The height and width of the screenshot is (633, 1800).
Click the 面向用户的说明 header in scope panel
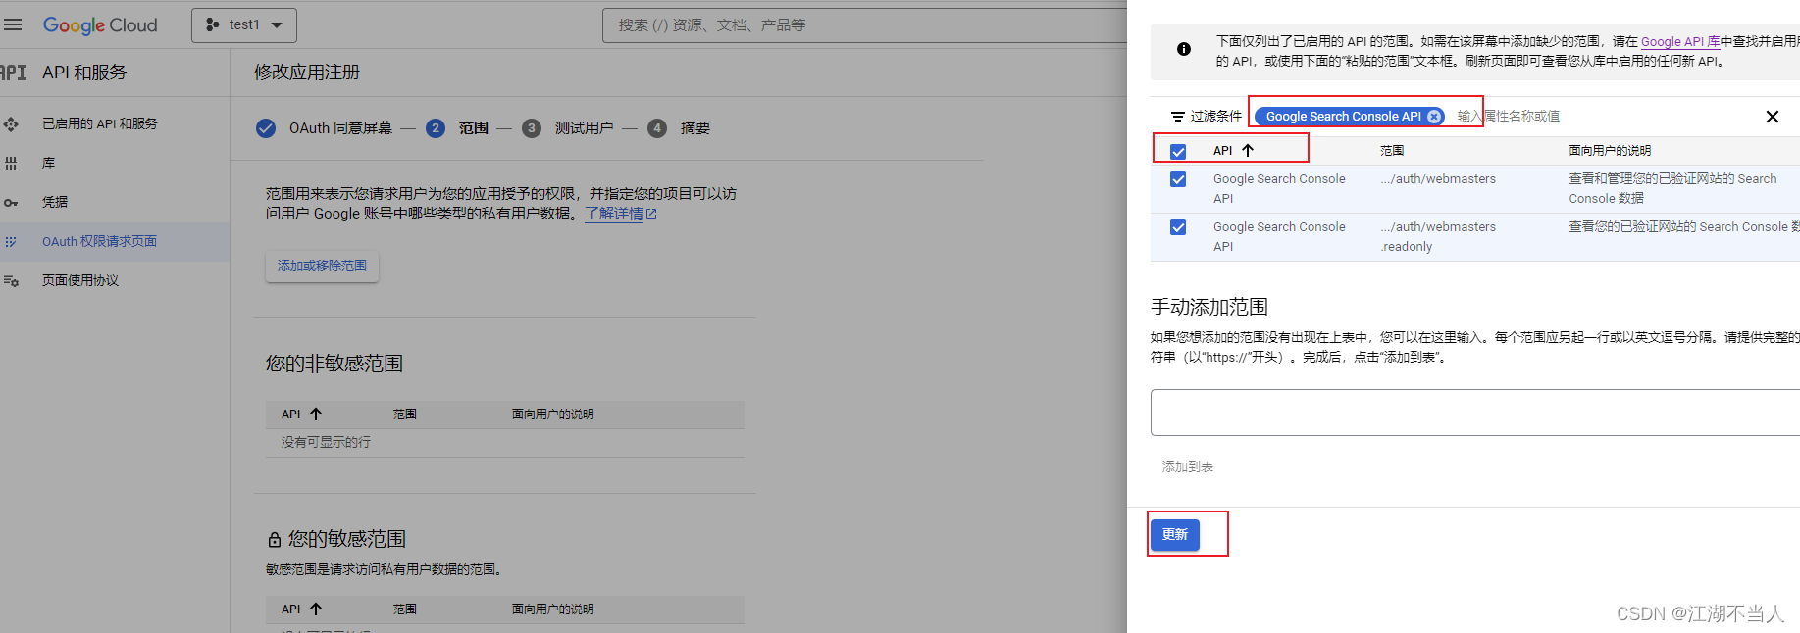(1610, 151)
